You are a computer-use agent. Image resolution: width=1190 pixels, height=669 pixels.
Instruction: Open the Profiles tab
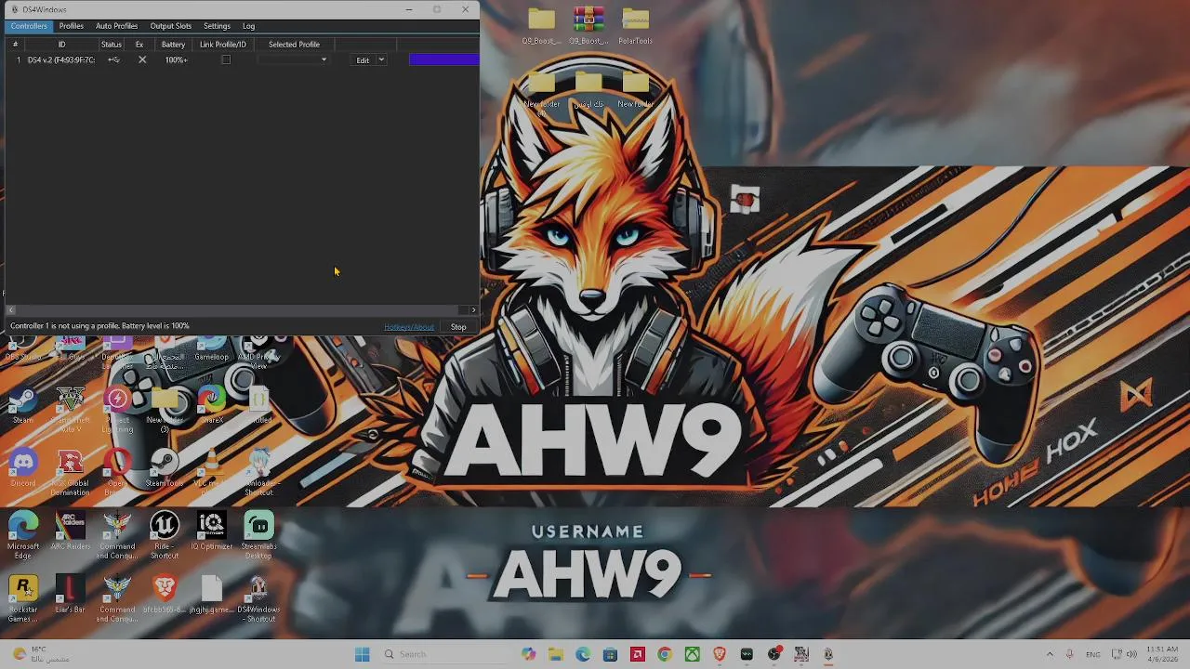click(x=72, y=26)
